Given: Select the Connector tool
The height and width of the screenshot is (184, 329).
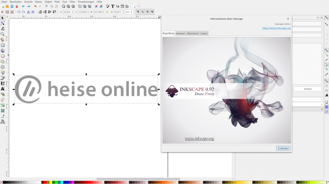Looking at the screenshot, I should [3, 121].
